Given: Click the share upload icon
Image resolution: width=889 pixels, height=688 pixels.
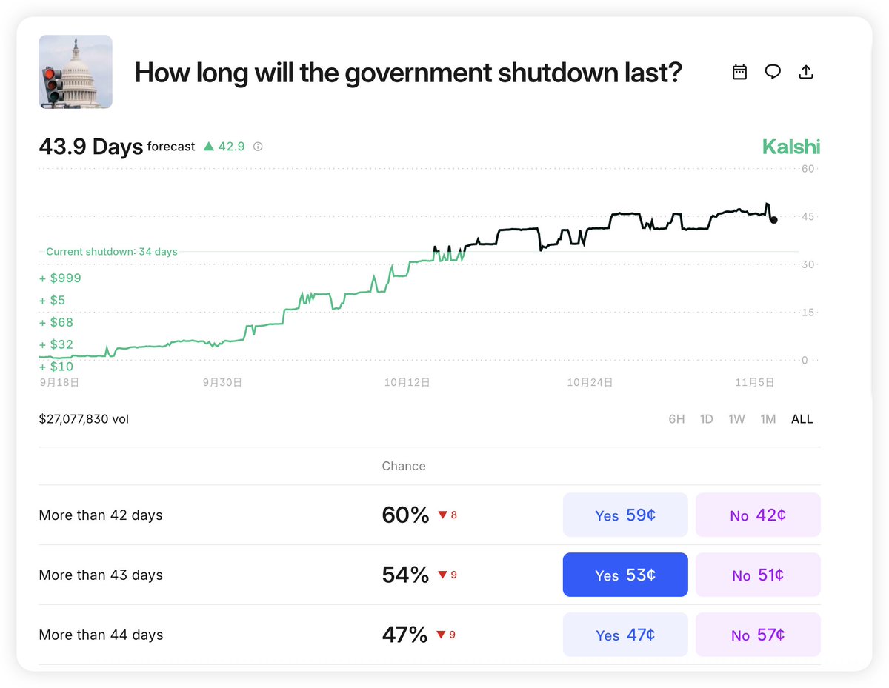Looking at the screenshot, I should click(x=806, y=72).
